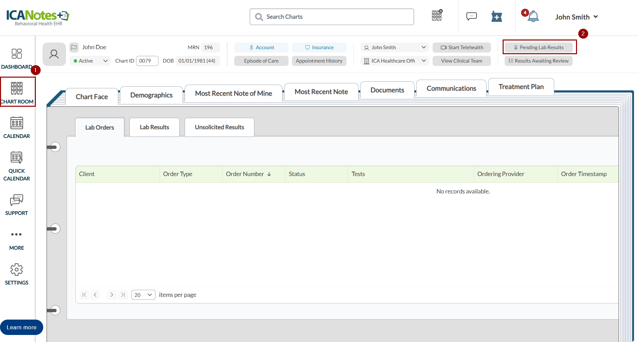Click the new chart icon in header
This screenshot has height=342, width=638.
pos(437,15)
